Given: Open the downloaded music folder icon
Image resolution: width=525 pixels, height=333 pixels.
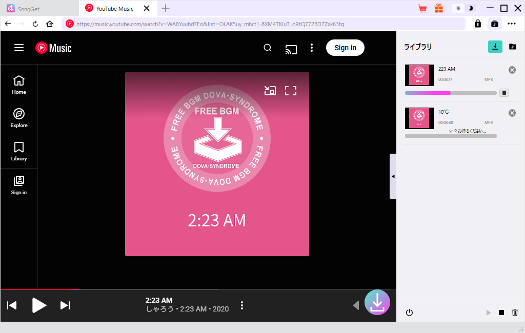Looking at the screenshot, I should tap(512, 47).
